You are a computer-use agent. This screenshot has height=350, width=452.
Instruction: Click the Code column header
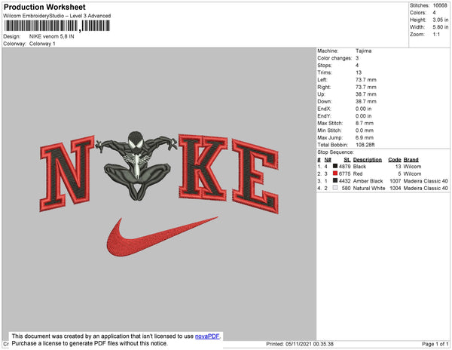tap(394, 160)
